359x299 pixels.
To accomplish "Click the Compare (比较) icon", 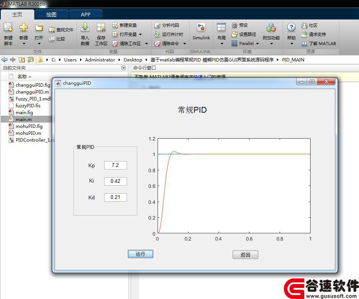I will point(52,39).
